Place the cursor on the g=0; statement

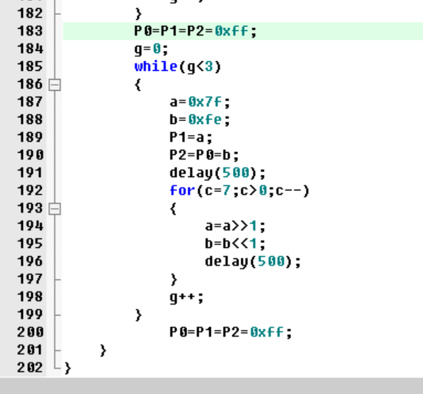pos(151,49)
